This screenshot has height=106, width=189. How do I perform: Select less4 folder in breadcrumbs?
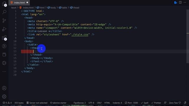point(14,8)
